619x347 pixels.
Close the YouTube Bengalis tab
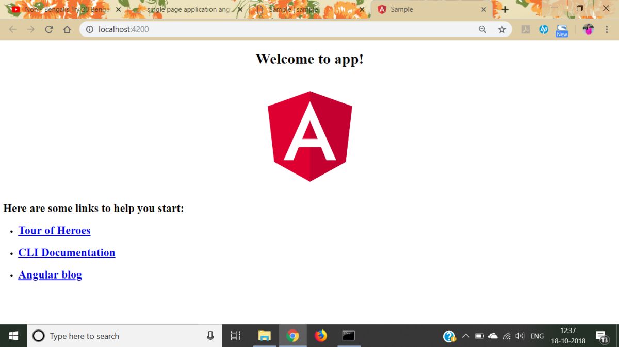pos(118,9)
